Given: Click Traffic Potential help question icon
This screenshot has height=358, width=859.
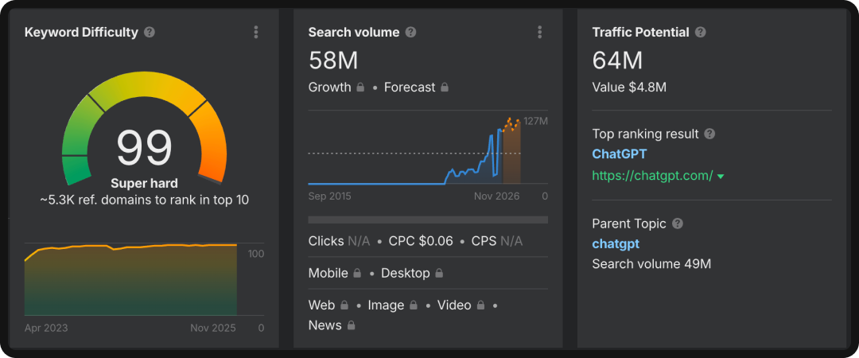Looking at the screenshot, I should (x=700, y=33).
